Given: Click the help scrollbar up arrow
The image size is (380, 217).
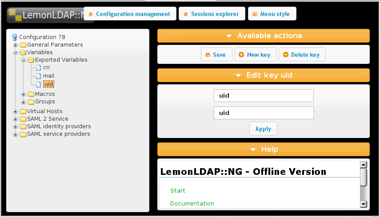Looking at the screenshot, I should (363, 165).
